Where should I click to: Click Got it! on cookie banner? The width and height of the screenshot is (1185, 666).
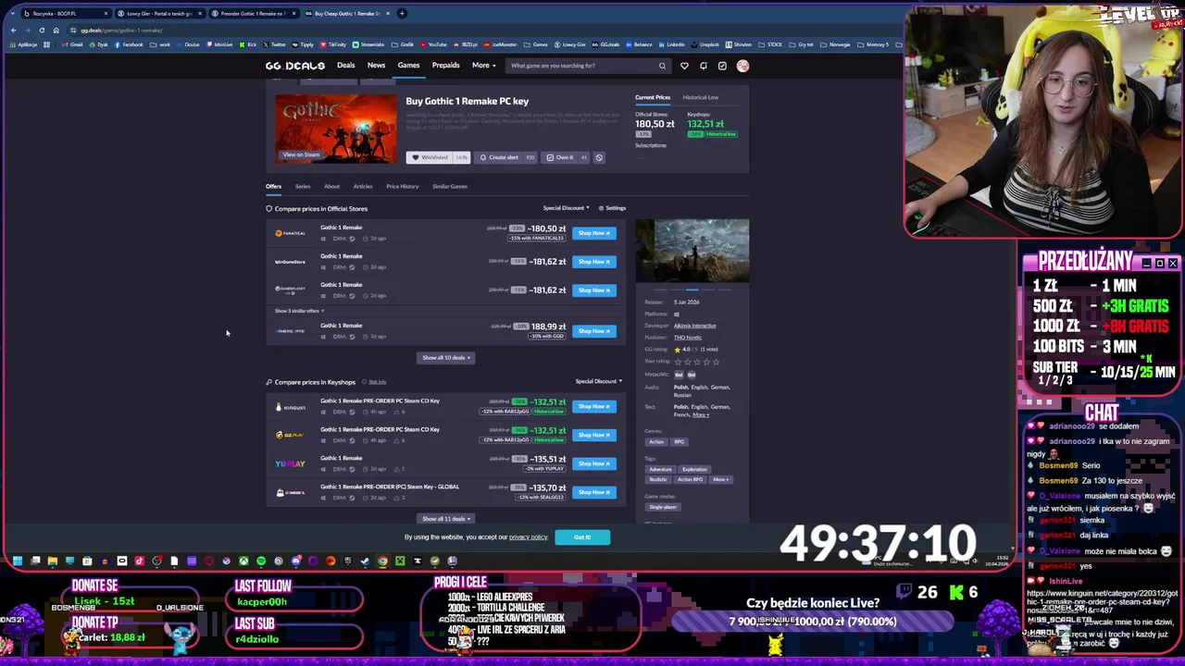click(x=582, y=537)
